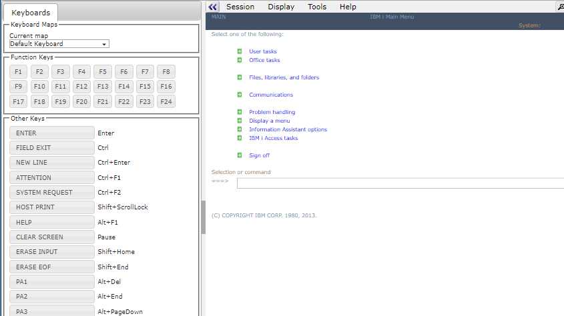Click the PA2 key button
564x316 pixels.
coord(52,297)
